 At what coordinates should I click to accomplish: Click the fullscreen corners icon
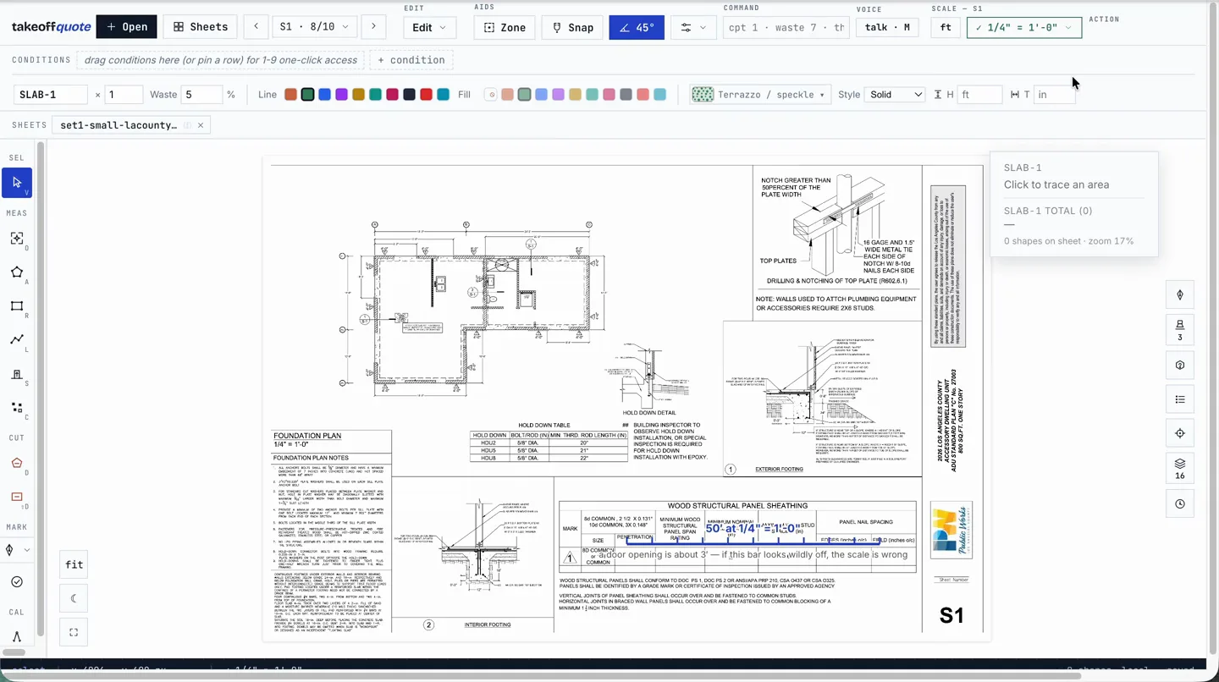coord(74,632)
